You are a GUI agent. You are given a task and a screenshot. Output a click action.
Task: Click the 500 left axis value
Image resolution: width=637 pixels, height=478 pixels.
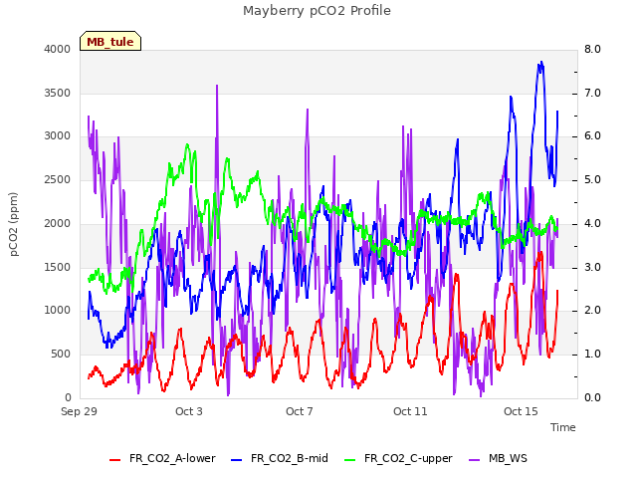click(x=61, y=355)
